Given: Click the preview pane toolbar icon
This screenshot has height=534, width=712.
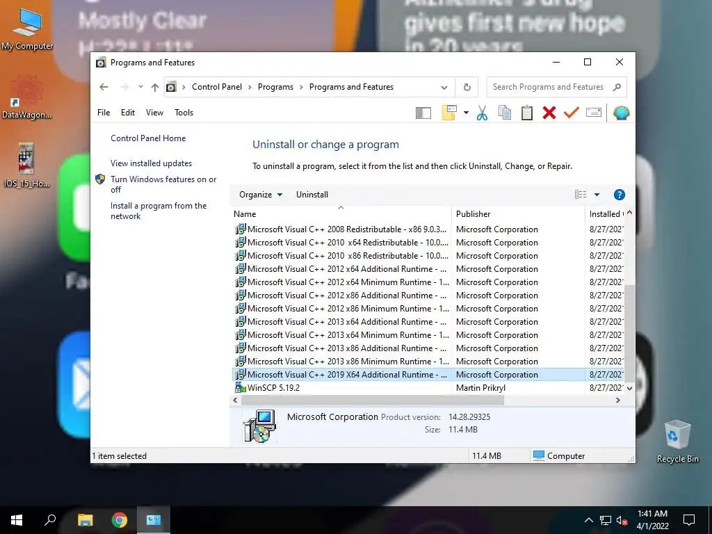Looking at the screenshot, I should (423, 113).
